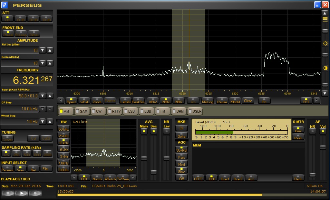The height and width of the screenshot is (200, 330).
Task: Click the 6305 kHz carrier spike
Action: (x=103, y=70)
